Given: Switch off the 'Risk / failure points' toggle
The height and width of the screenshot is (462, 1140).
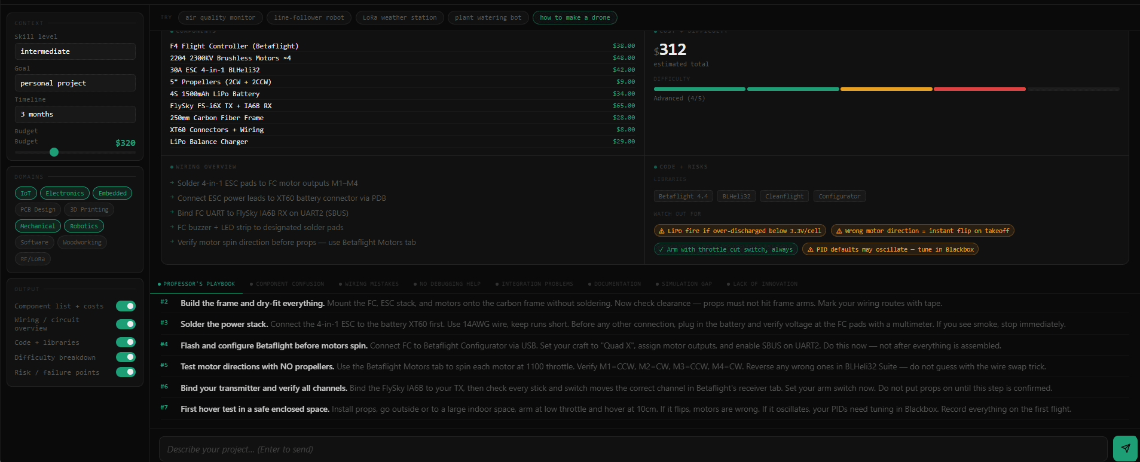Looking at the screenshot, I should [126, 372].
